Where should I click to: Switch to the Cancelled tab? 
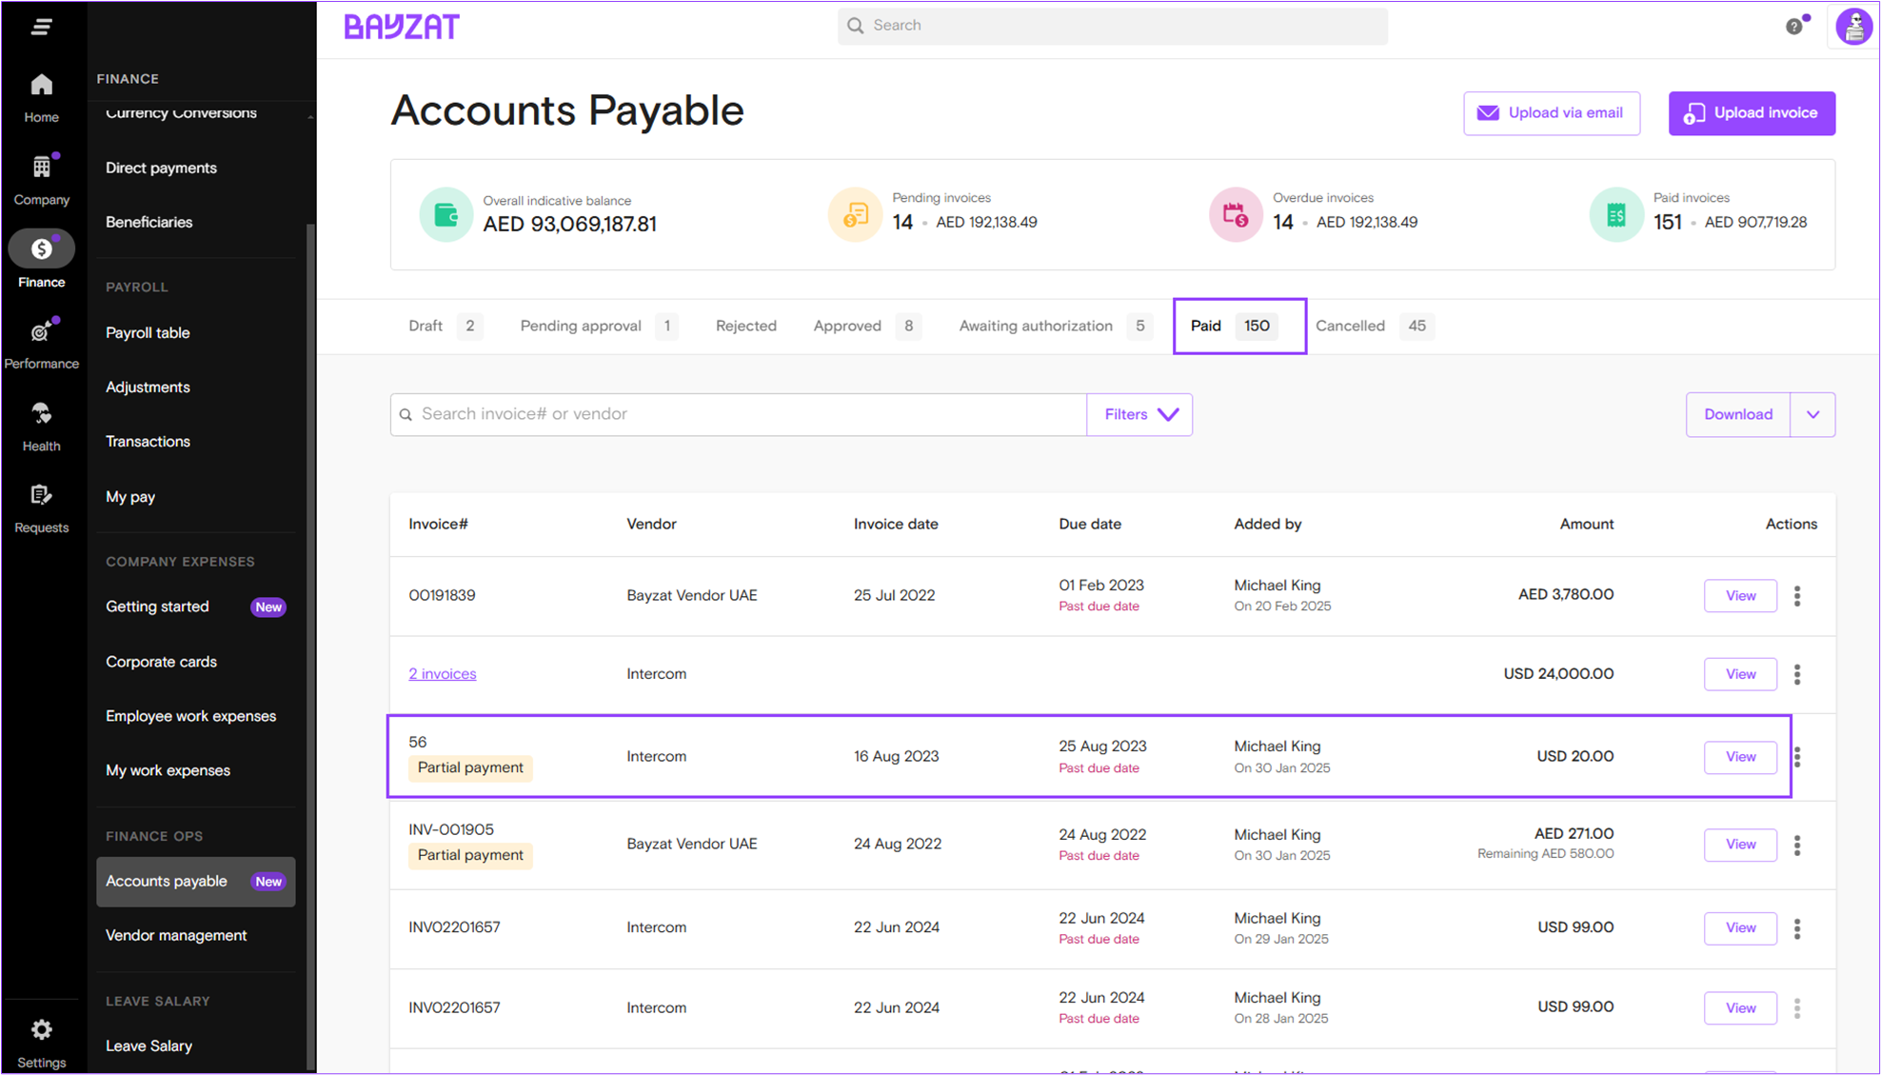[1373, 327]
